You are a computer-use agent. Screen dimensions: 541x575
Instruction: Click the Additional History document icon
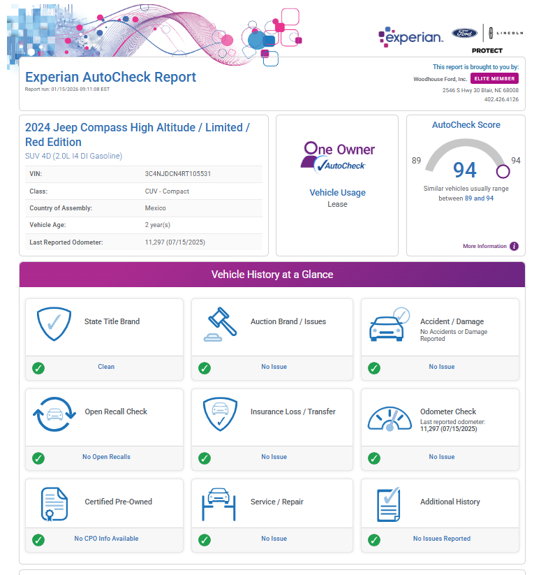(x=388, y=504)
